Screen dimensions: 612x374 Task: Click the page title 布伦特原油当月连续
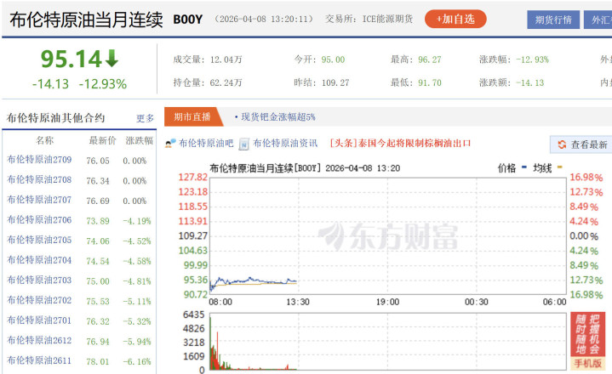tap(86, 20)
